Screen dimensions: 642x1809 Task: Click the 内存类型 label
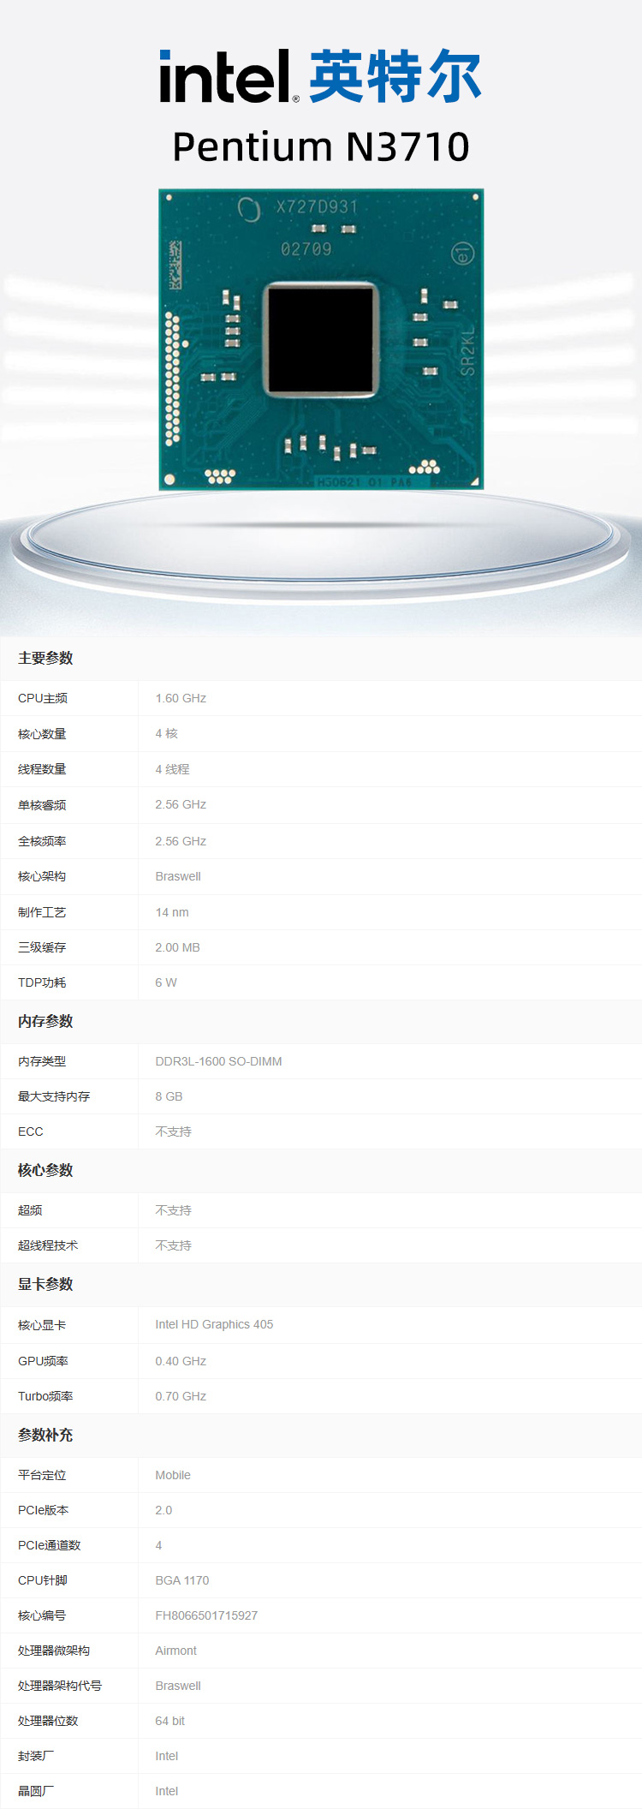click(x=42, y=1061)
